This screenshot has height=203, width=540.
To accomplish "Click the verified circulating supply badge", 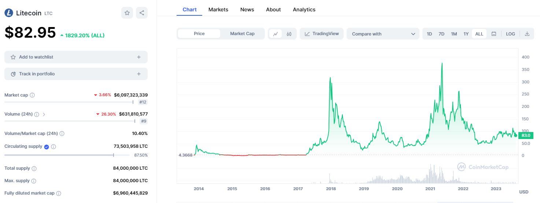I will pos(47,147).
